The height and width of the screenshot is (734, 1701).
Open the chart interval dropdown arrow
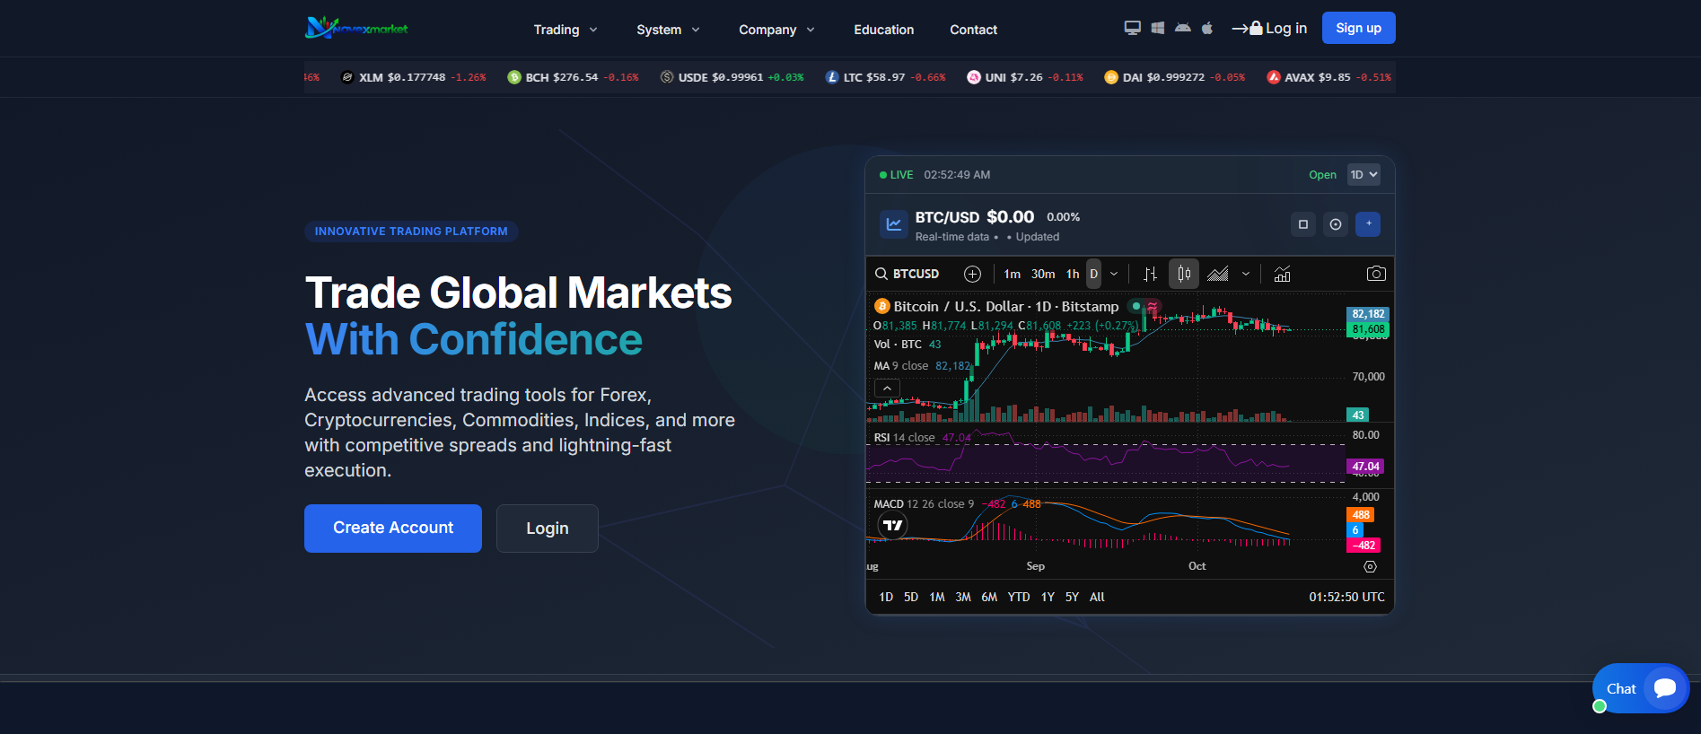tap(1114, 274)
